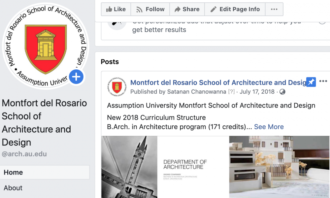The height and width of the screenshot is (198, 330).
Task: Click the post author avatar thumbnail
Action: click(x=117, y=87)
